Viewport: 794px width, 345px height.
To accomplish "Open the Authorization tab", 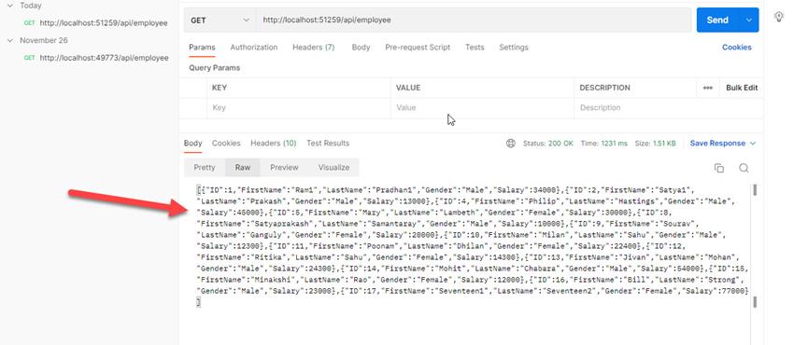I will 254,47.
